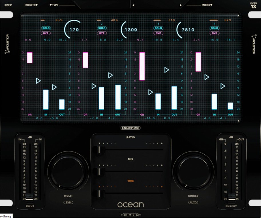Click band 1 triangle marker between GR and IN meters
Viewport: 261px width, 218px height.
point(38,81)
